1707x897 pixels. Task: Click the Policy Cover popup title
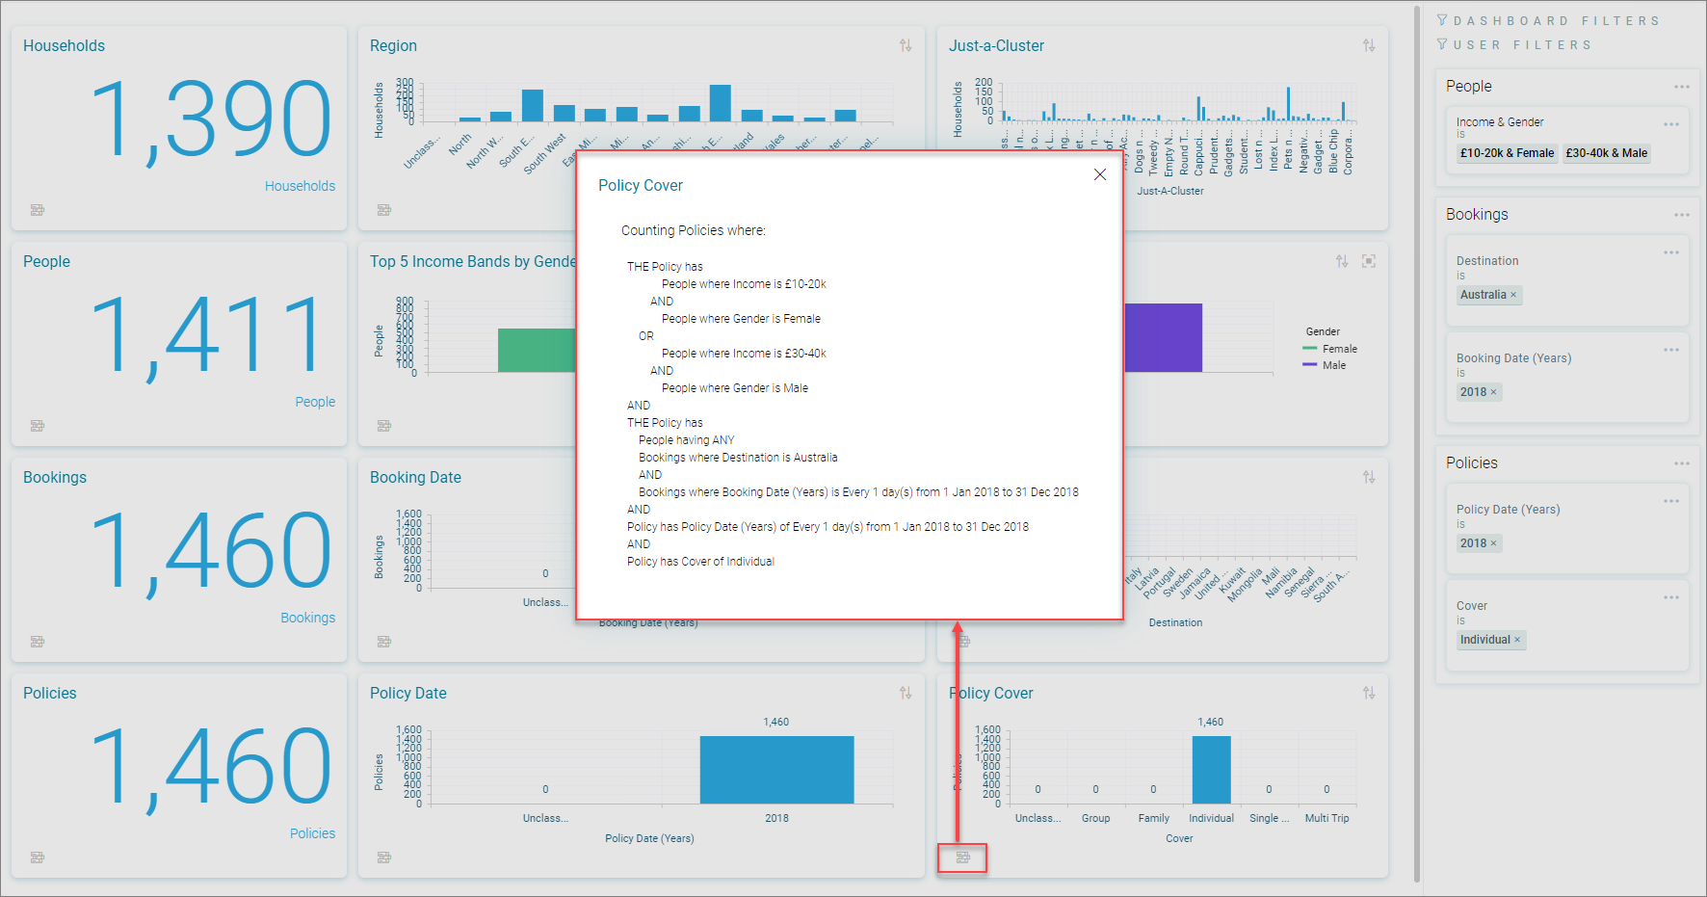(x=641, y=185)
